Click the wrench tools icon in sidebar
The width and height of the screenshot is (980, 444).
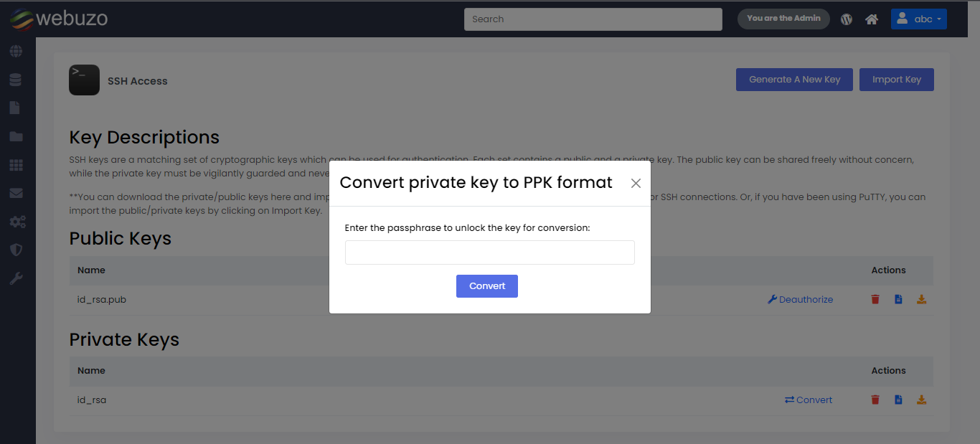click(16, 278)
